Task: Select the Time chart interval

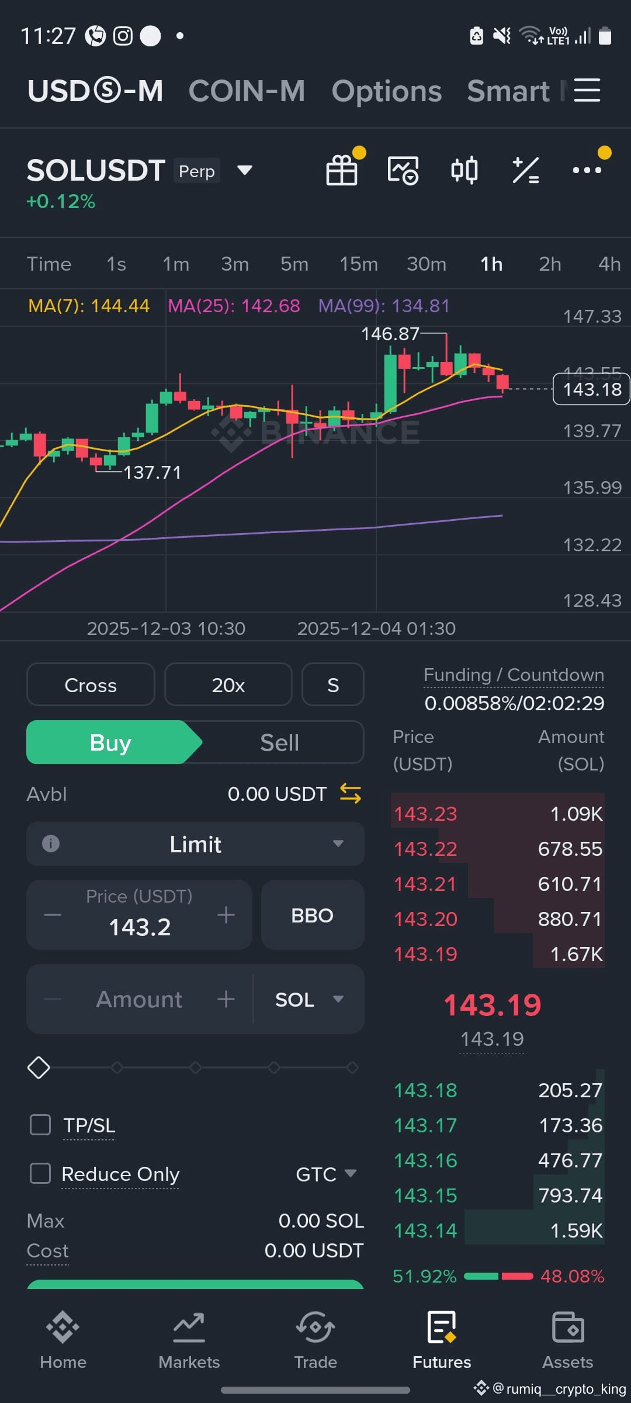Action: coord(49,264)
